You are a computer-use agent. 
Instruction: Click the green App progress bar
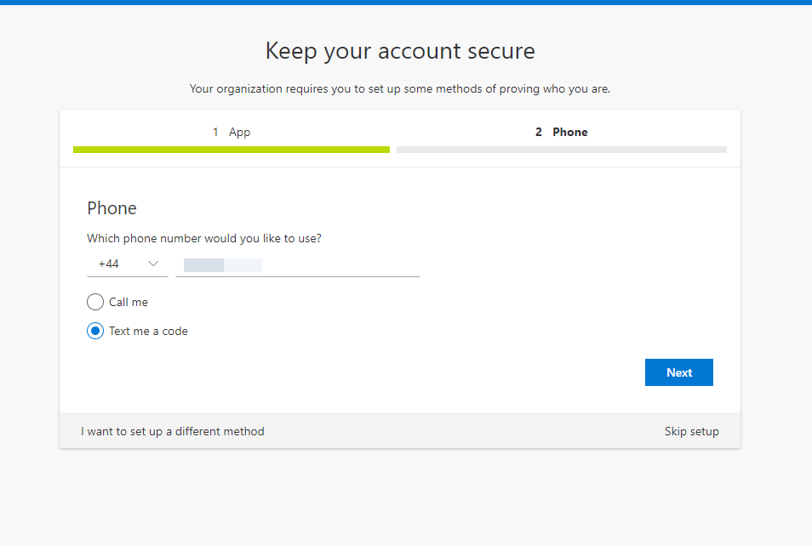pos(232,150)
